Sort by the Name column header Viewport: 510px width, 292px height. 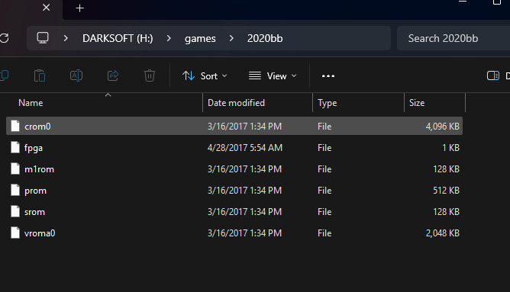click(x=31, y=103)
